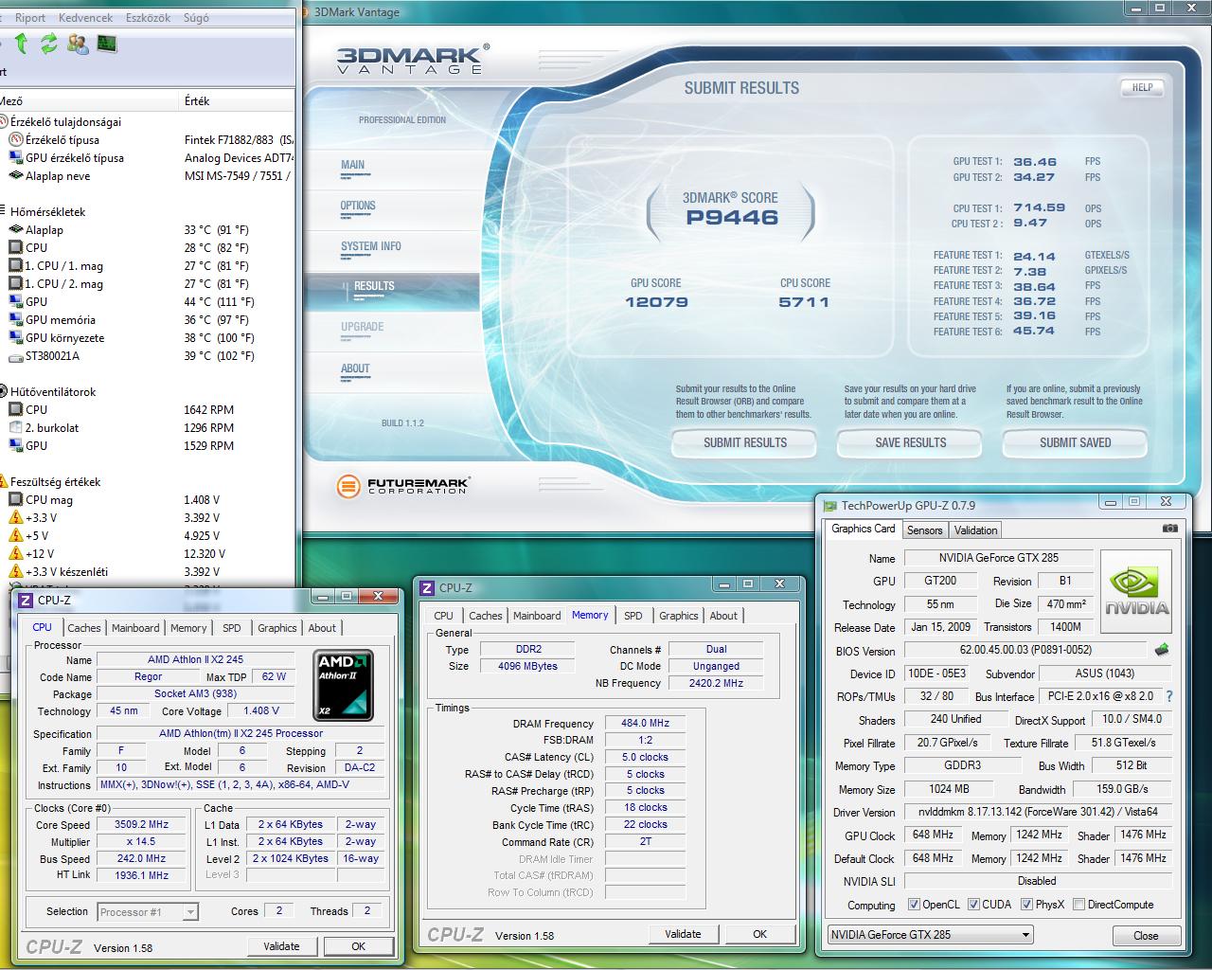1212x970 pixels.
Task: Click the ST380021A hard drive icon
Action: [x=16, y=357]
